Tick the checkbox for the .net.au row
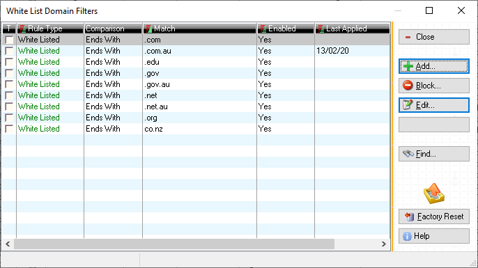This screenshot has width=478, height=268. 10,107
